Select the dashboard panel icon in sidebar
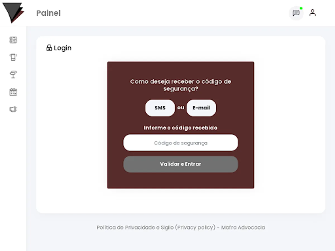The height and width of the screenshot is (251, 335). pos(13,40)
